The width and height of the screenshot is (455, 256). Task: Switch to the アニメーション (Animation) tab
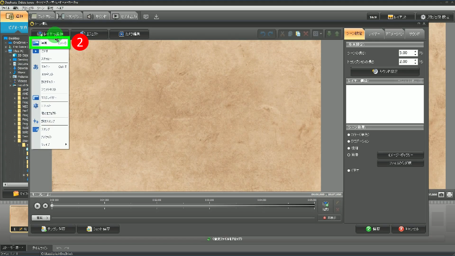pos(394,34)
